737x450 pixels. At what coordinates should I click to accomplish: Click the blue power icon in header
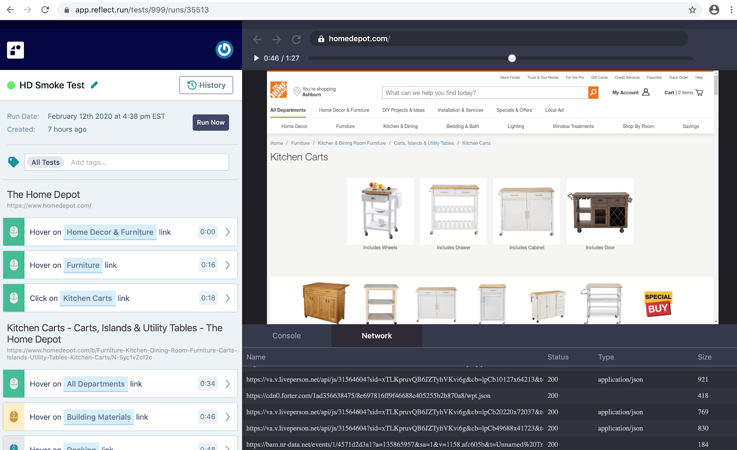224,49
